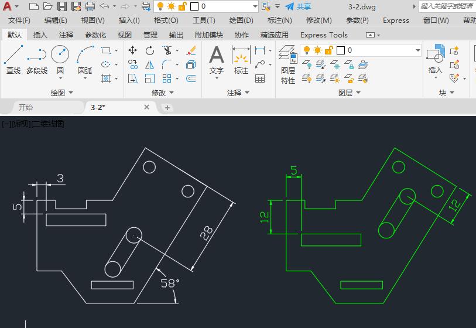Toggle layer on/off lightbulb in ribbon Layers panel

[307, 50]
